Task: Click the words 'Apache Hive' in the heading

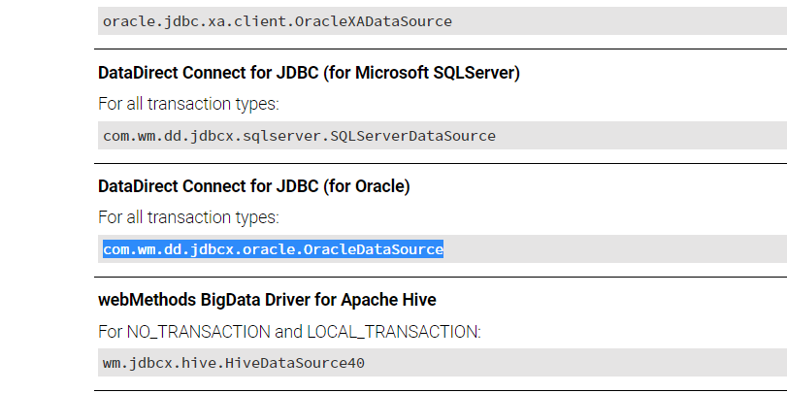Action: click(x=388, y=300)
